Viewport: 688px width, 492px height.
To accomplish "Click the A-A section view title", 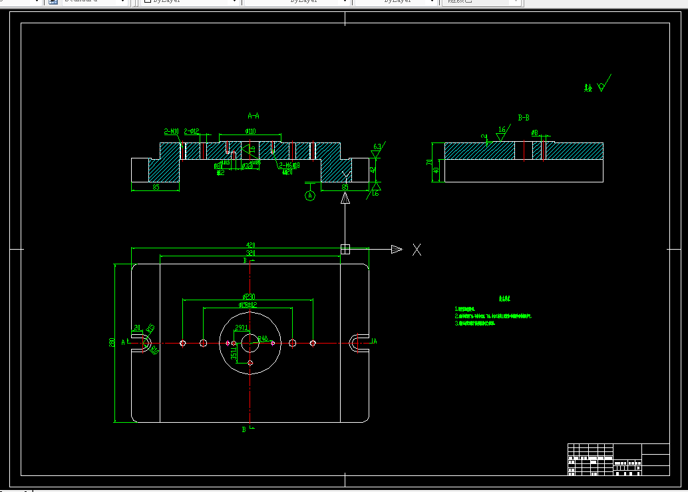I will tap(254, 116).
